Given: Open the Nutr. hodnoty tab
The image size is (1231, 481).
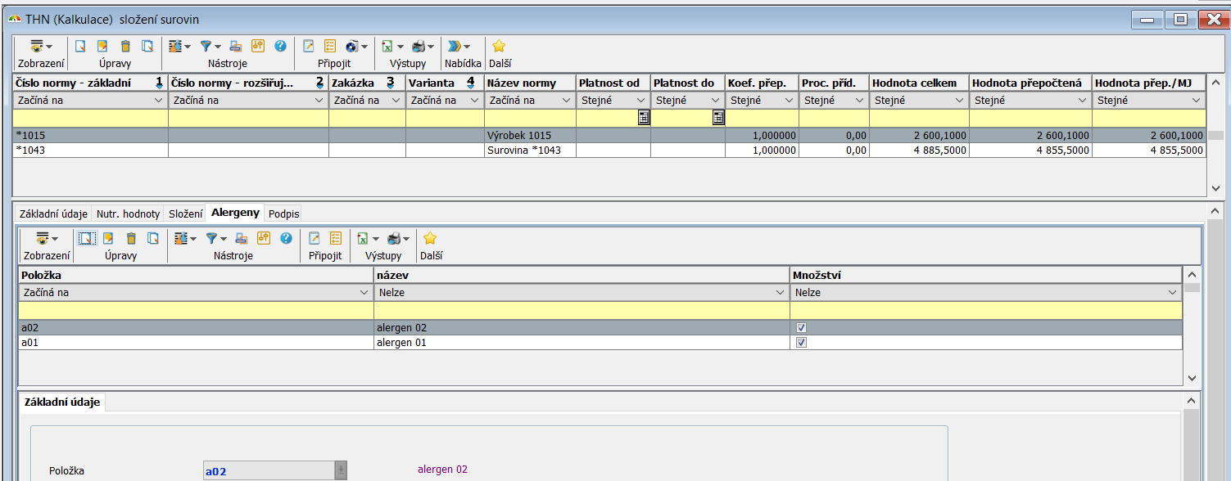Looking at the screenshot, I should click(128, 214).
